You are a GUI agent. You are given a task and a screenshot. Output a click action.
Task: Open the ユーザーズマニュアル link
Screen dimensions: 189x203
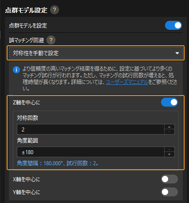pyautogui.click(x=127, y=82)
